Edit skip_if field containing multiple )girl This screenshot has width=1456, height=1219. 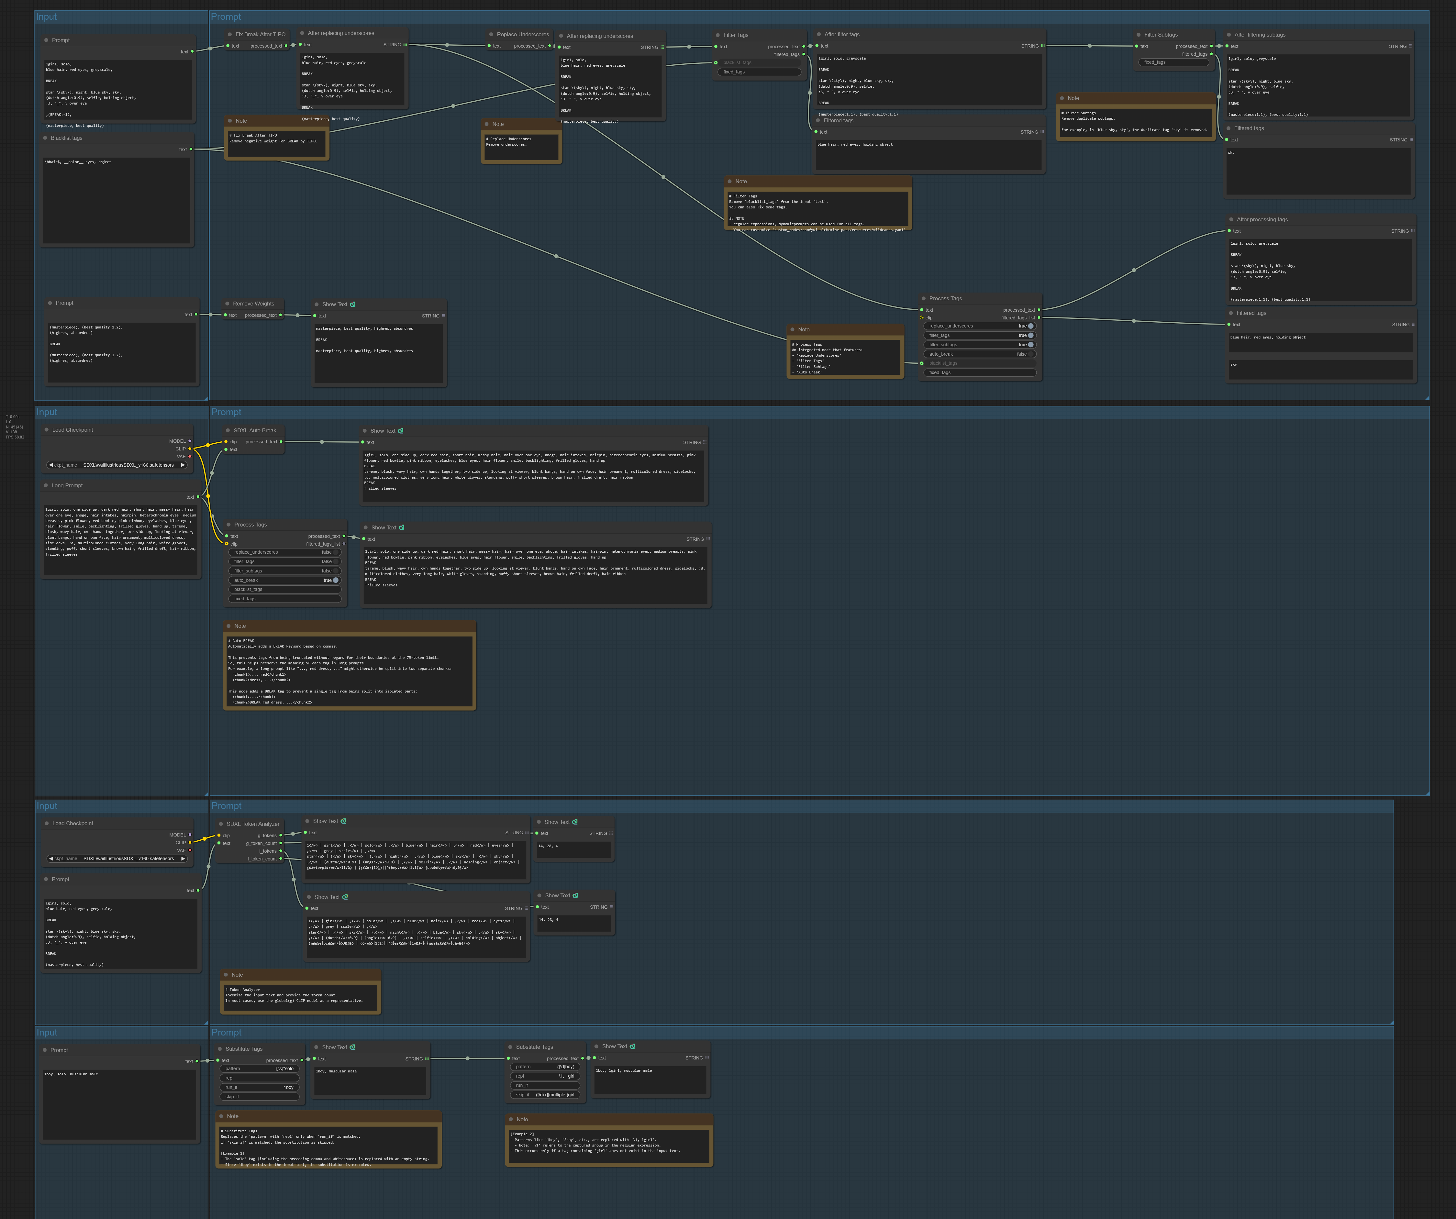tap(545, 1095)
